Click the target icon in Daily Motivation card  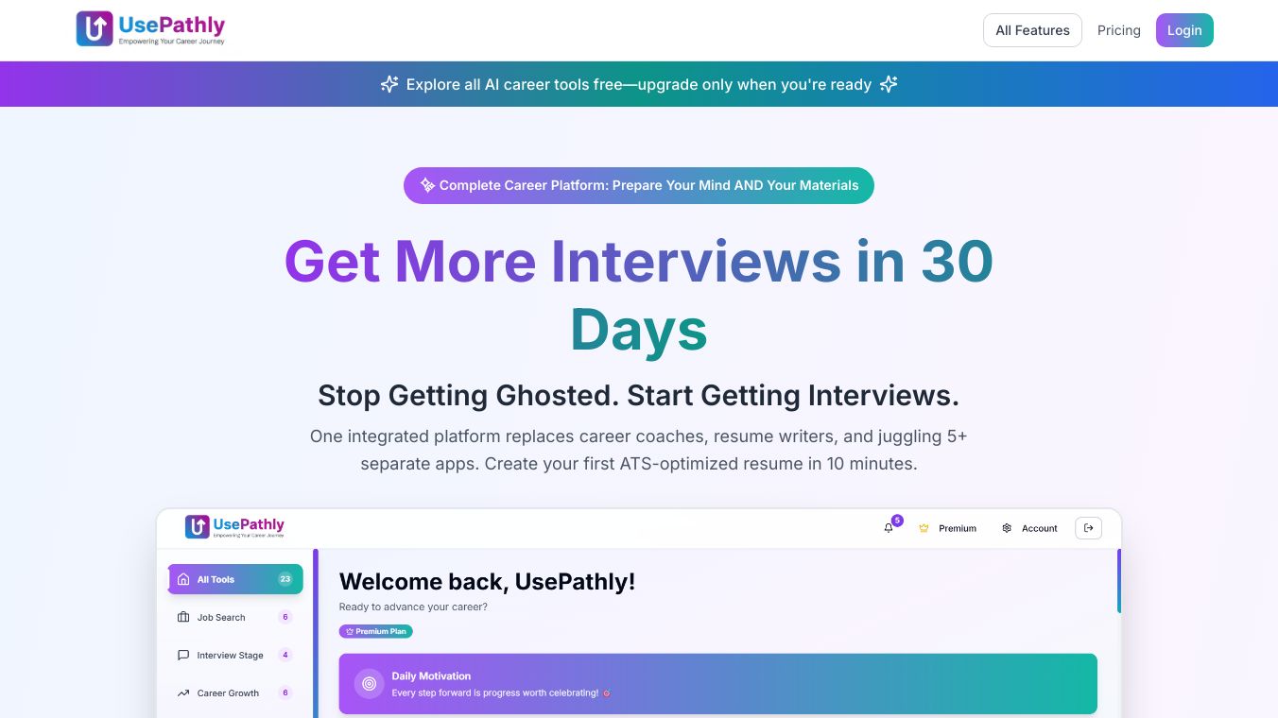[x=369, y=684]
